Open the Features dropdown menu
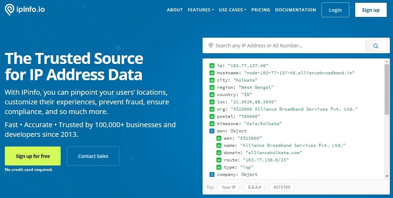 [201, 10]
